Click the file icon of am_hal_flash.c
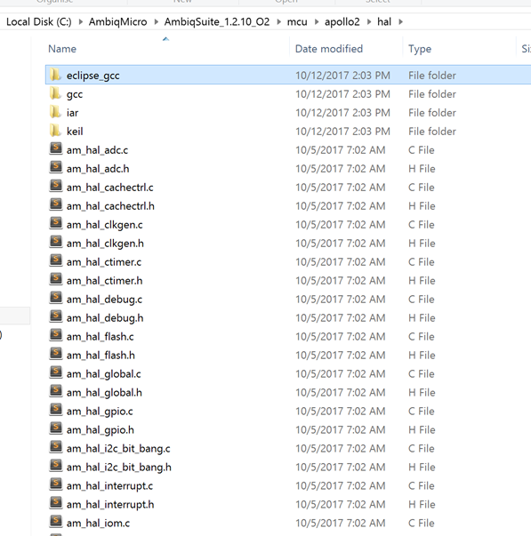This screenshot has height=536, width=531. point(56,336)
